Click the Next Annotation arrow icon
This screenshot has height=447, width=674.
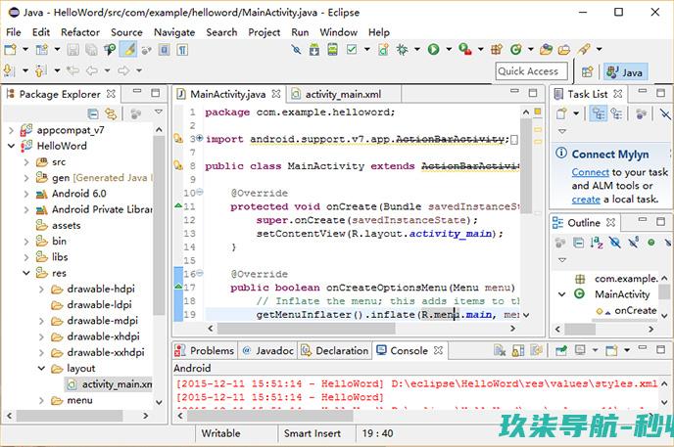(x=9, y=70)
